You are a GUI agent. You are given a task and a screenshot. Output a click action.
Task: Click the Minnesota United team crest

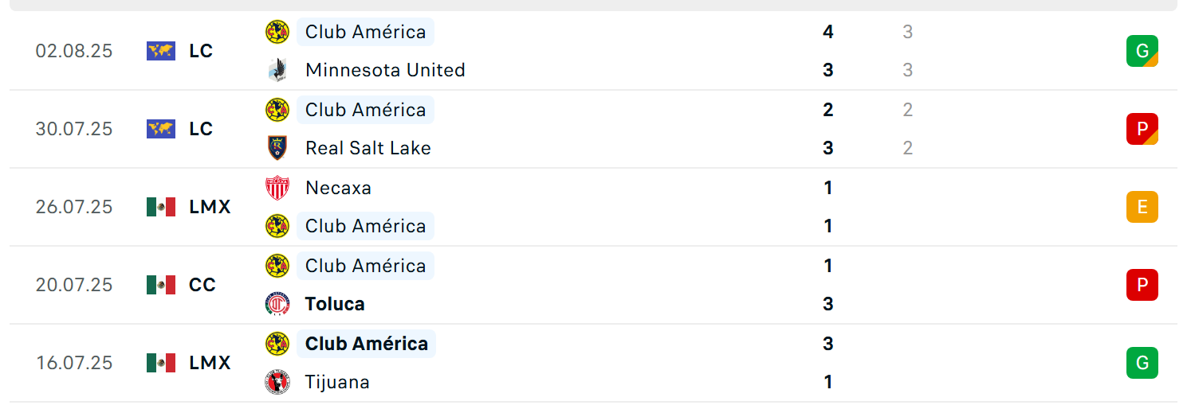tap(277, 70)
